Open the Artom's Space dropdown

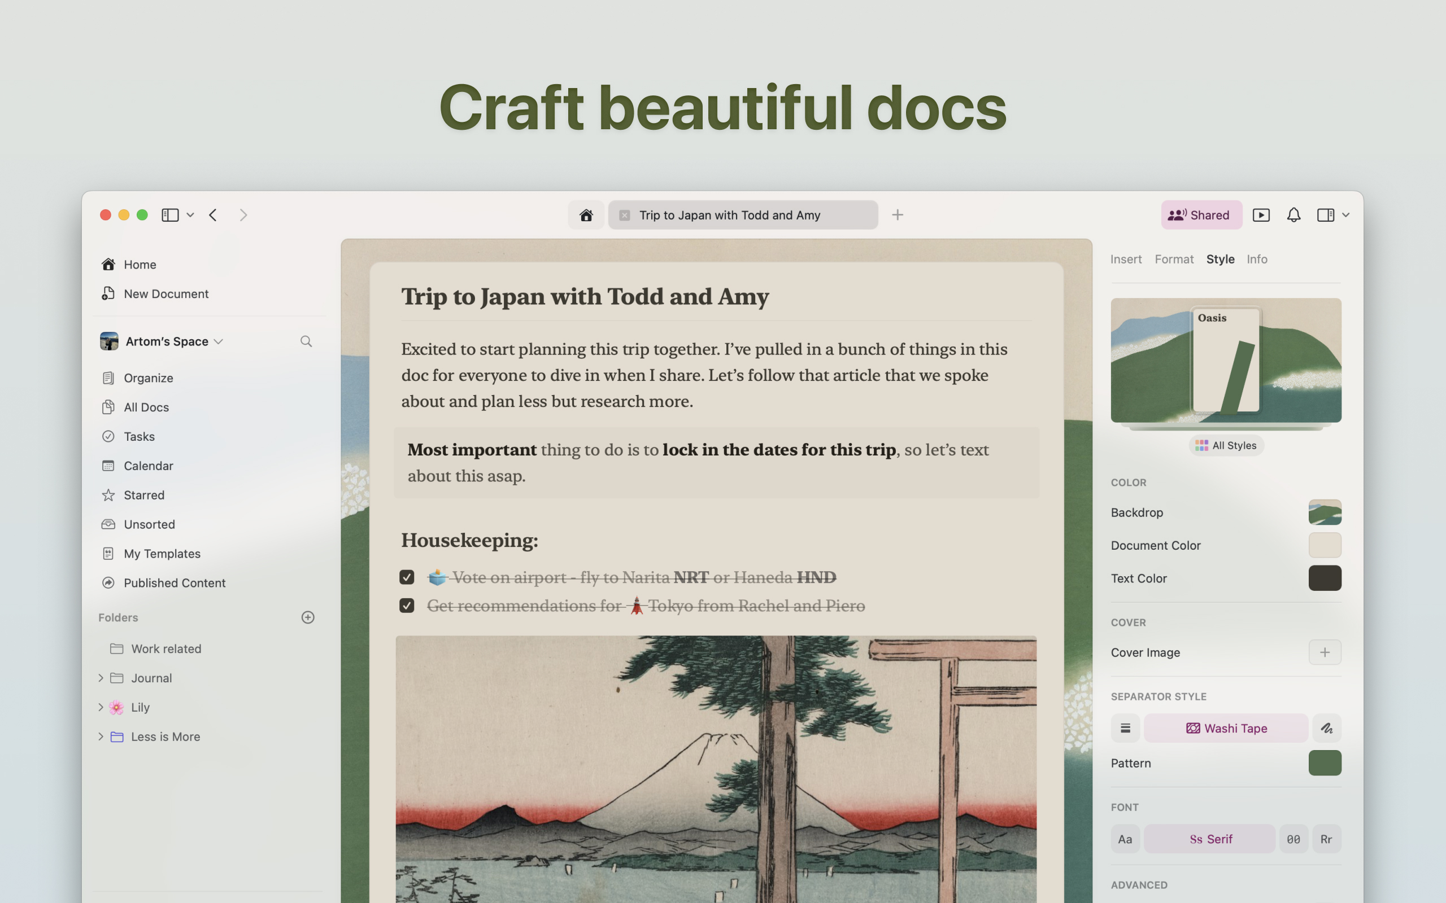click(x=218, y=341)
